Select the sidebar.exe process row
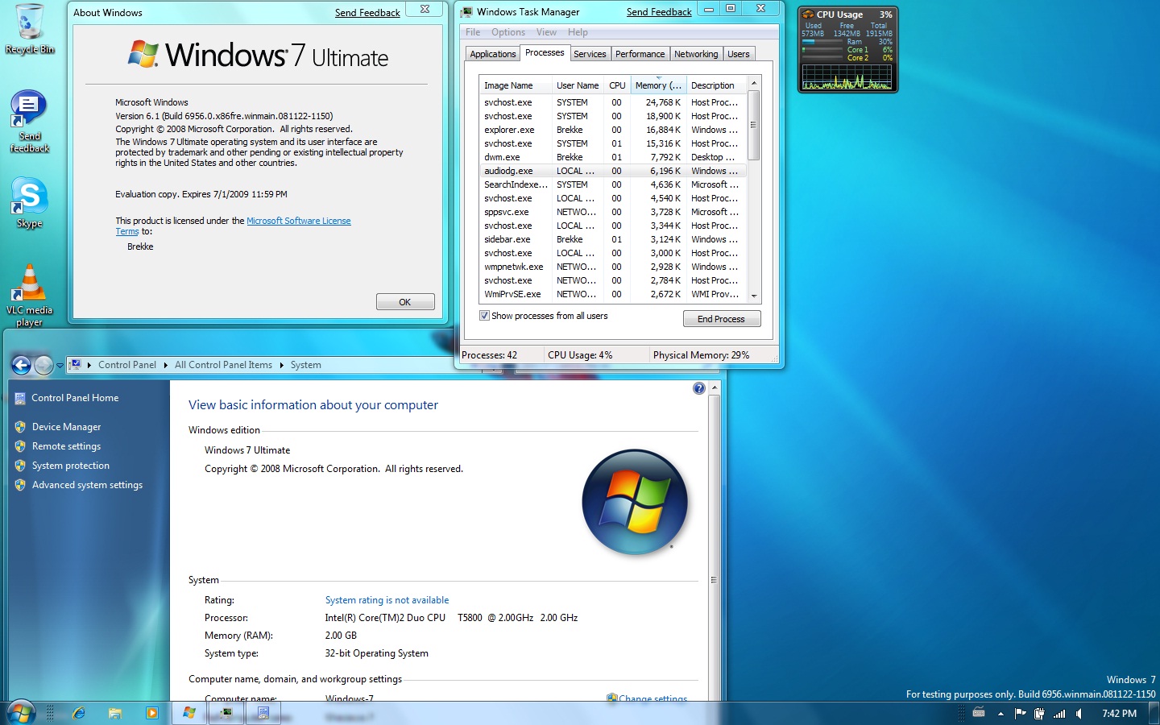This screenshot has width=1160, height=725. click(612, 239)
